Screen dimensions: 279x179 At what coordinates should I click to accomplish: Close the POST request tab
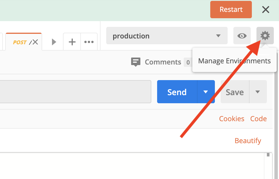35,42
